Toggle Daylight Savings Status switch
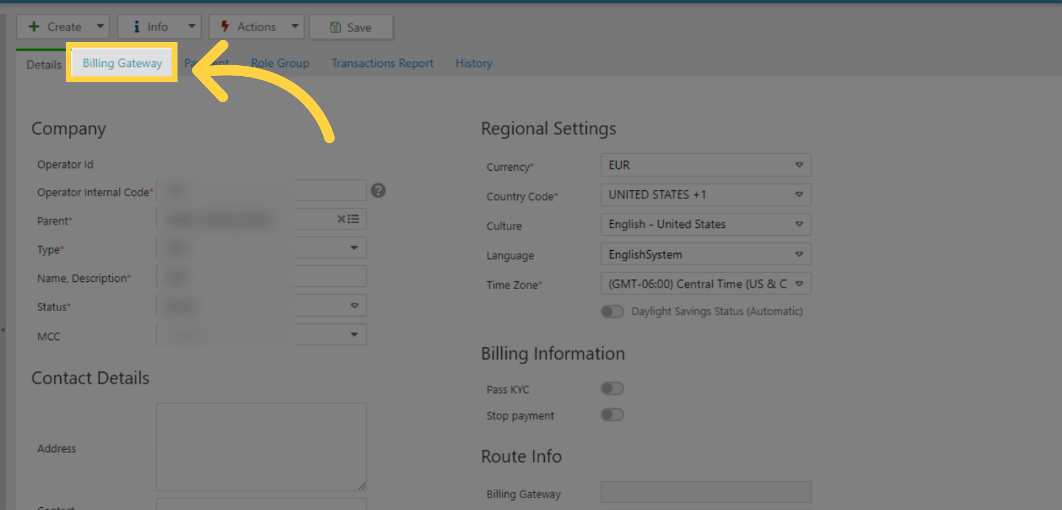Screen dimensions: 1062x510 coord(612,312)
